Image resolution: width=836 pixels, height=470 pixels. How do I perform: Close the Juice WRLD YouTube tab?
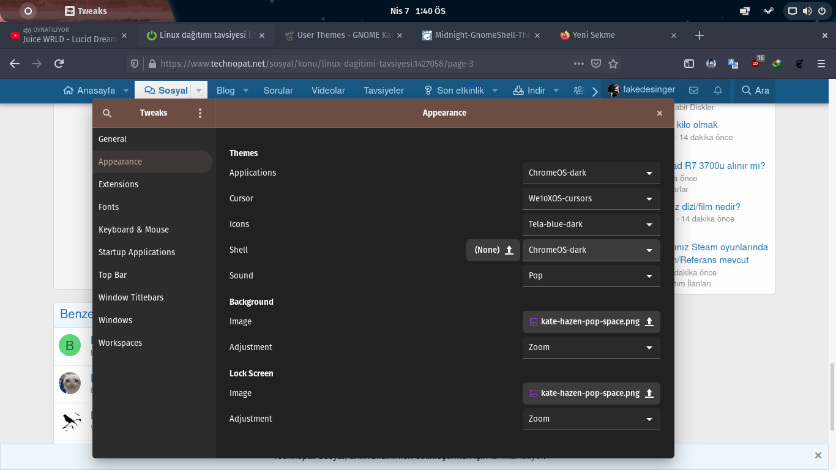(124, 35)
